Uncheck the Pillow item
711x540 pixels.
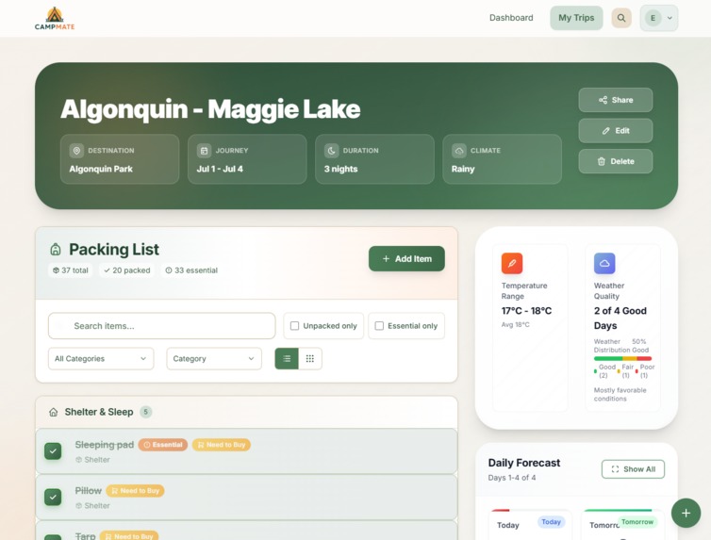point(53,497)
